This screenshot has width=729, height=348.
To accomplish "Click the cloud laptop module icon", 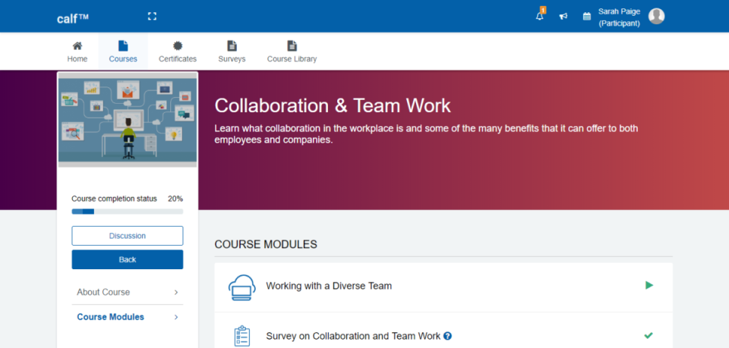I will [241, 287].
